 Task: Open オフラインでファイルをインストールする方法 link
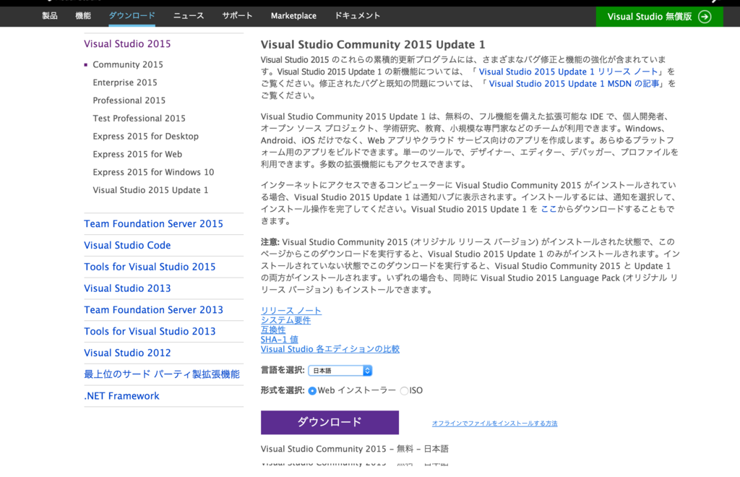point(494,424)
